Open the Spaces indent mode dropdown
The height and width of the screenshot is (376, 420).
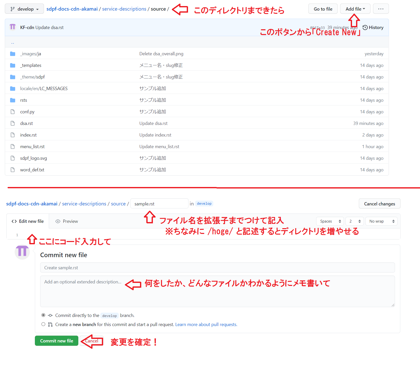coord(330,221)
